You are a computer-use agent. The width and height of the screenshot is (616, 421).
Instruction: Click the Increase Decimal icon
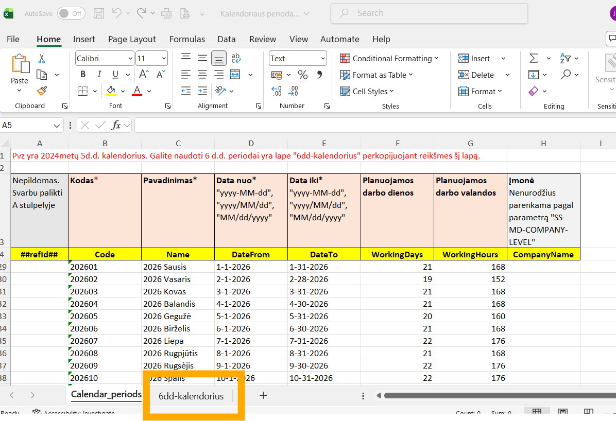point(276,91)
